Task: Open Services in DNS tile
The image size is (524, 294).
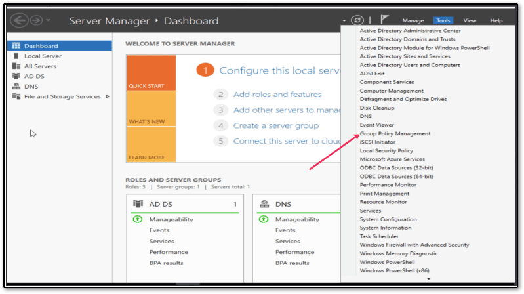Action: pos(287,241)
